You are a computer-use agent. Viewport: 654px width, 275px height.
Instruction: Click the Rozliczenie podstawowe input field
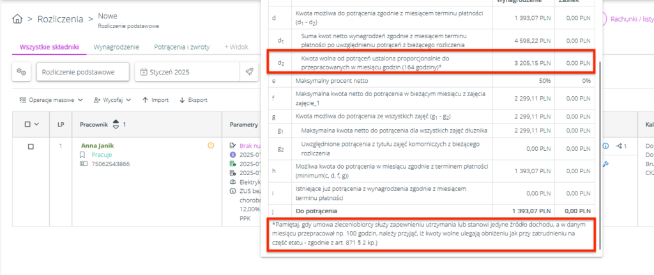click(x=83, y=72)
